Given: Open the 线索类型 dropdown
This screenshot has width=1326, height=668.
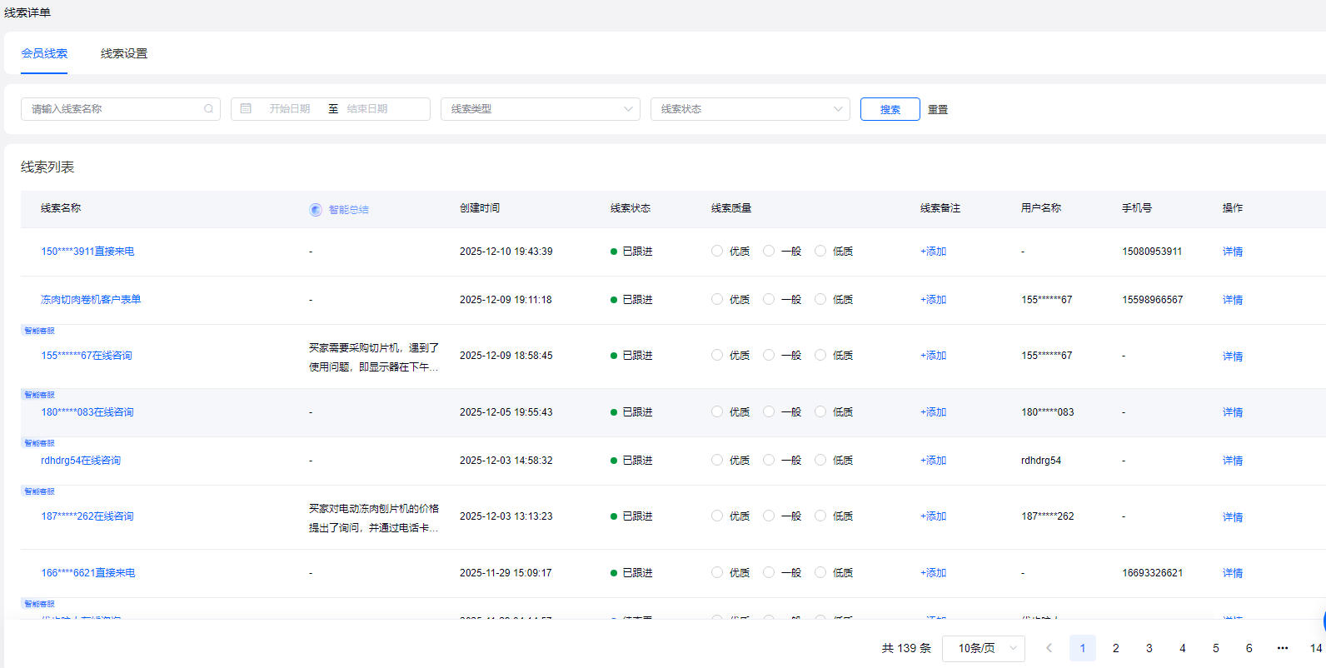Looking at the screenshot, I should [540, 109].
